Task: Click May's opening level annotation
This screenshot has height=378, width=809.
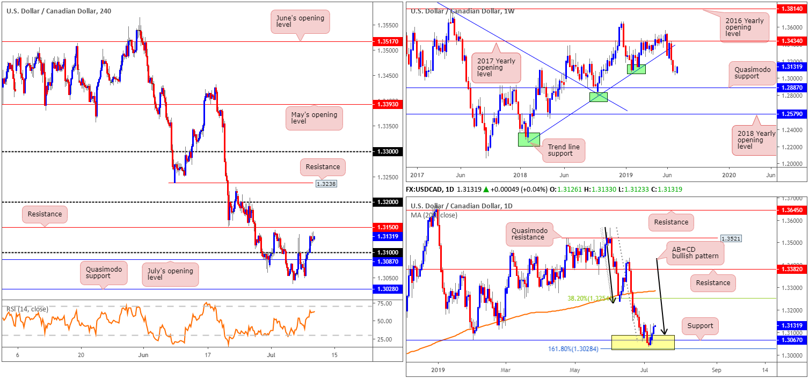Action: (x=315, y=118)
